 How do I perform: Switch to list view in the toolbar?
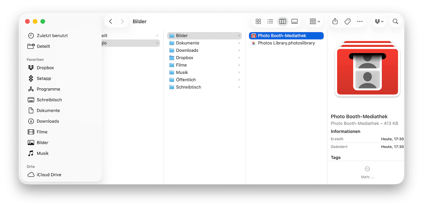click(270, 21)
